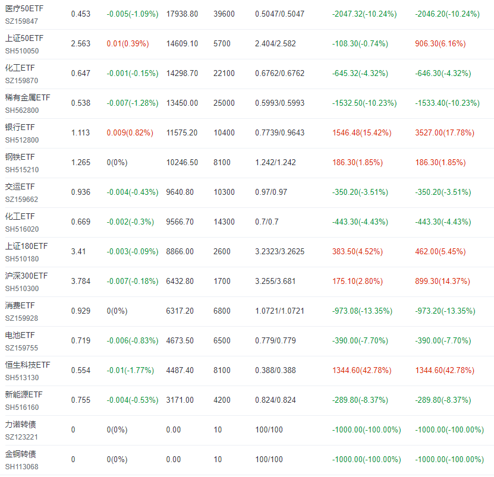Click loss value -1533.40(-10.23%)
The width and height of the screenshot is (494, 477).
coord(448,103)
